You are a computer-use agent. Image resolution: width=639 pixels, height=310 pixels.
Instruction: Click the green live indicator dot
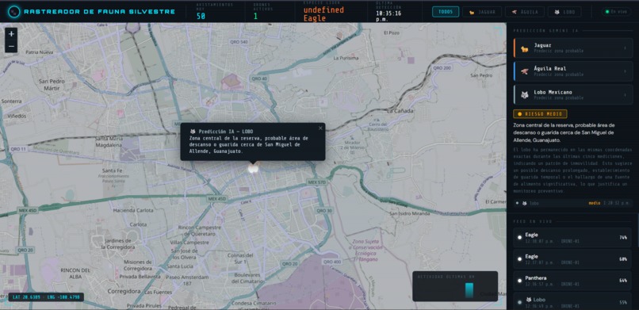pyautogui.click(x=607, y=12)
